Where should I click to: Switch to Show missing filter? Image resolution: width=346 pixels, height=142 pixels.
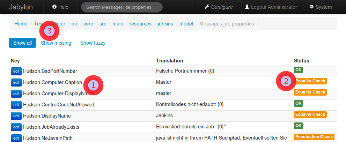tap(56, 43)
